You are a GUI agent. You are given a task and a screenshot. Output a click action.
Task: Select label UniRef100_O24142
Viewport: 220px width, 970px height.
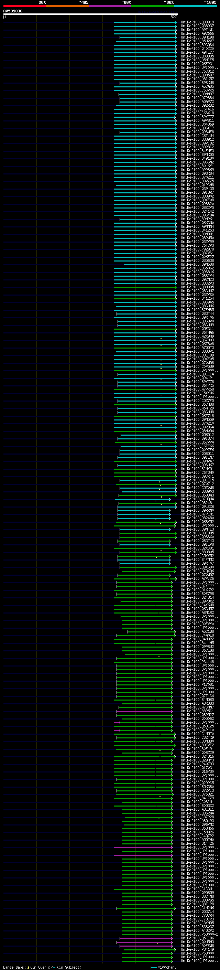pos(197,211)
